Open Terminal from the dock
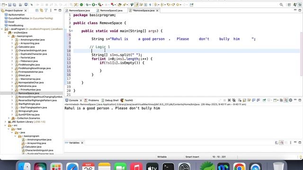Viewport: 303px width, 170px height. (169, 167)
